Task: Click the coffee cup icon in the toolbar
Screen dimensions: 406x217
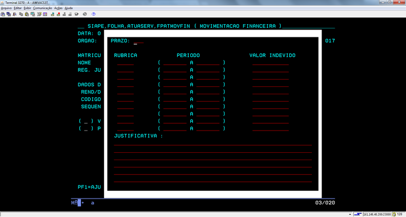Action: click(x=76, y=14)
